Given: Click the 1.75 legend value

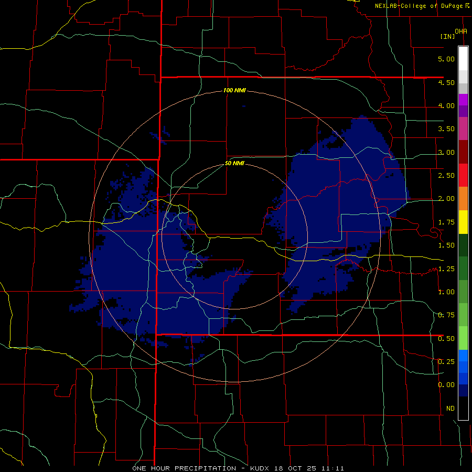Looking at the screenshot, I should tap(446, 222).
